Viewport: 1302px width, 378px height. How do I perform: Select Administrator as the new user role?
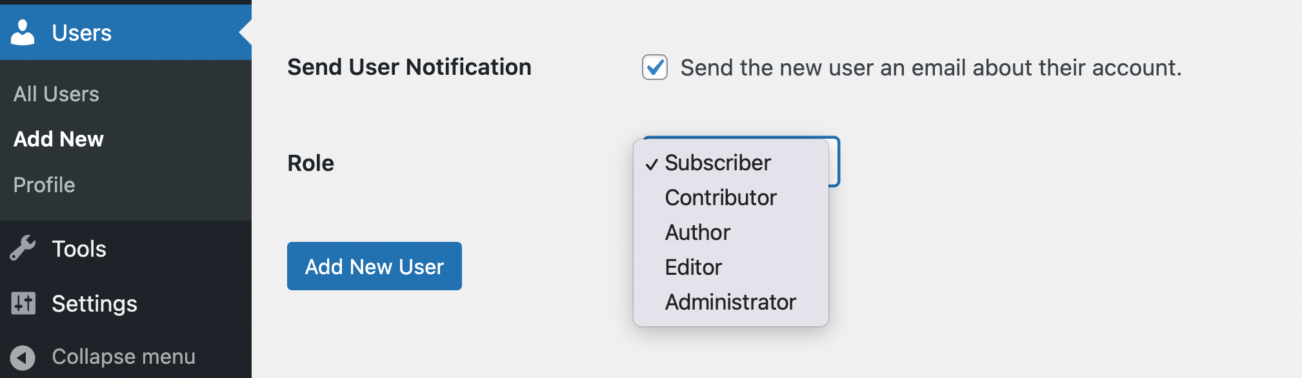pos(730,301)
